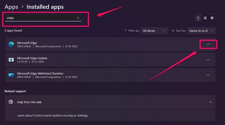
Task: Switch to grid view layout
Action: (205, 18)
